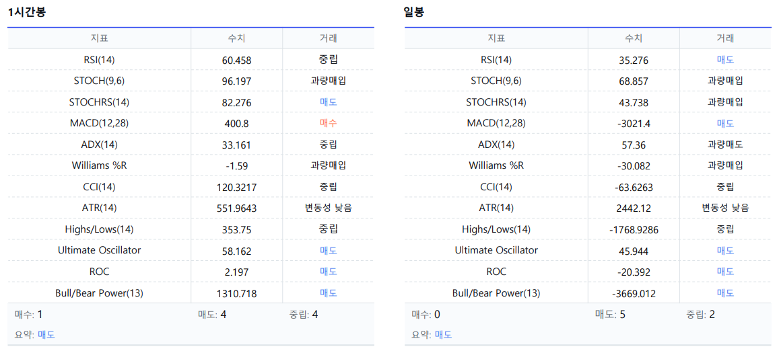The height and width of the screenshot is (353, 779).
Task: Select Highs/Lows value -1768.9286
Action: coord(634,230)
